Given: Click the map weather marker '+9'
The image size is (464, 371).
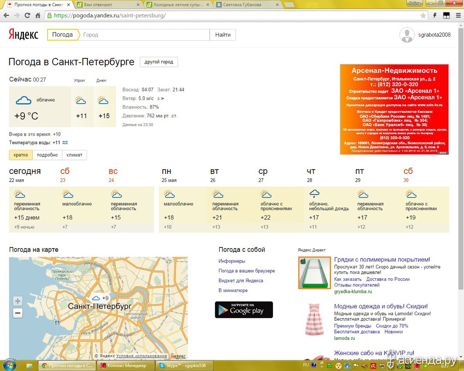Looking at the screenshot, I should click(100, 298).
